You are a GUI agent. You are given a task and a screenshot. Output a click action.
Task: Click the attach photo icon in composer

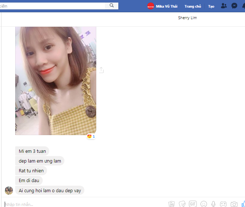172,204
